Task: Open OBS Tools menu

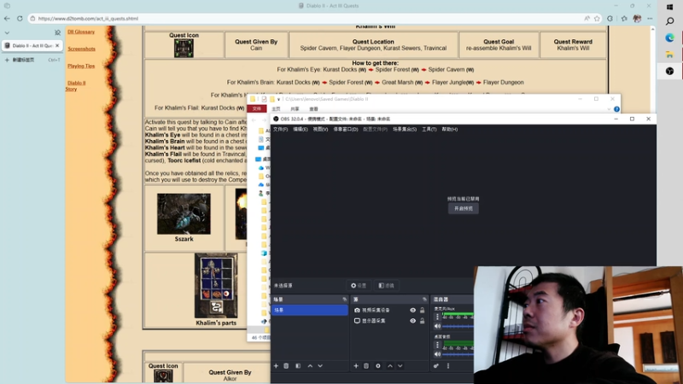Action: tap(429, 130)
